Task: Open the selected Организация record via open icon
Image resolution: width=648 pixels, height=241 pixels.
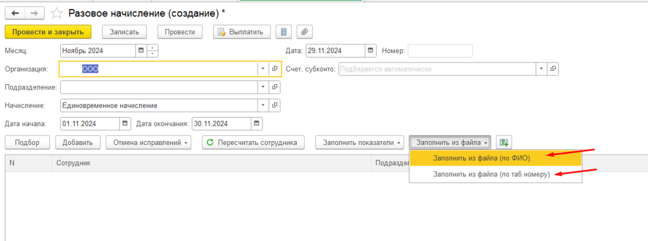Action: tap(275, 69)
